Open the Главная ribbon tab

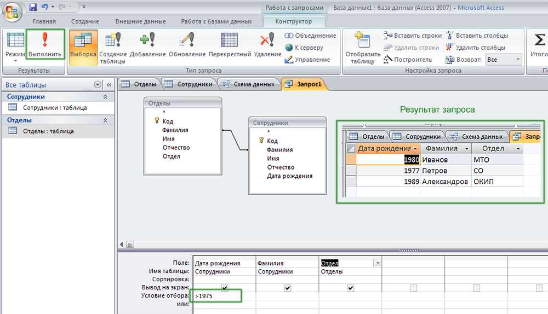click(x=44, y=21)
